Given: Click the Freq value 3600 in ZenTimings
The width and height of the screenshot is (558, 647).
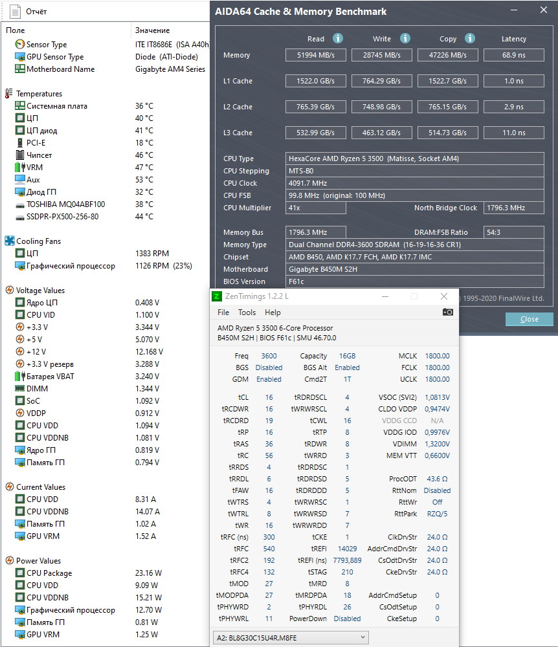Looking at the screenshot, I should (269, 356).
